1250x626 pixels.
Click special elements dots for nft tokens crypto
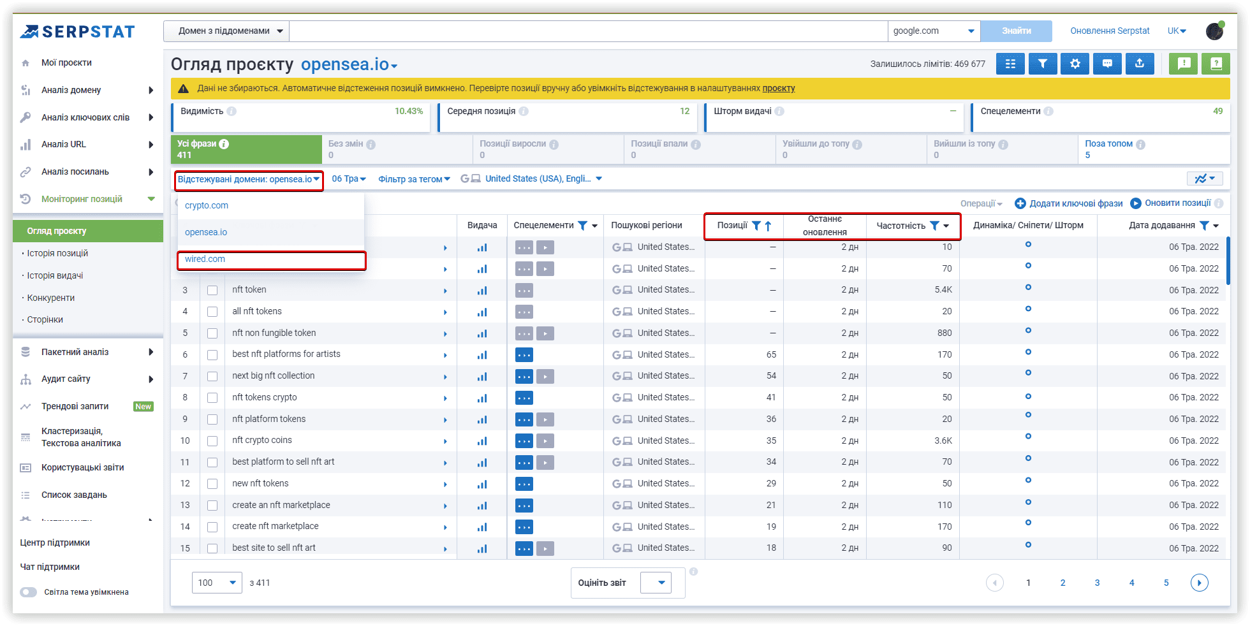pyautogui.click(x=524, y=398)
